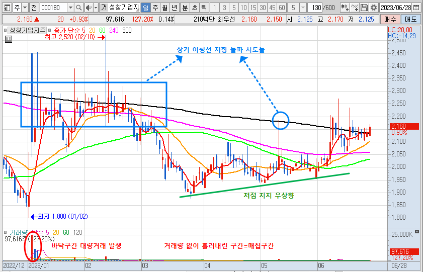Switch to 초 second chart period
The width and height of the screenshot is (423, 272).
(195, 8)
